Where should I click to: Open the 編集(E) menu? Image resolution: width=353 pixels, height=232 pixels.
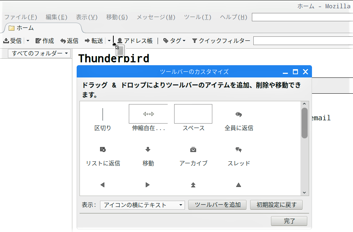point(56,17)
